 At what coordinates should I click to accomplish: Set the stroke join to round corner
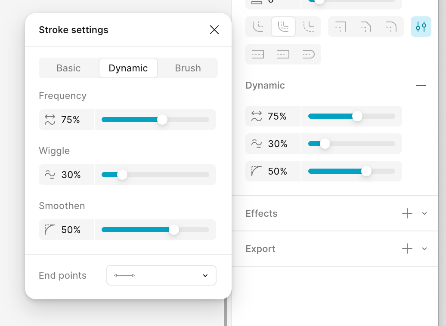[x=391, y=27]
